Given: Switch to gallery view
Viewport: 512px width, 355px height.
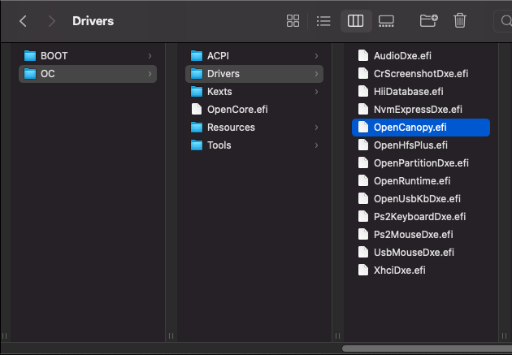Looking at the screenshot, I should [x=386, y=21].
